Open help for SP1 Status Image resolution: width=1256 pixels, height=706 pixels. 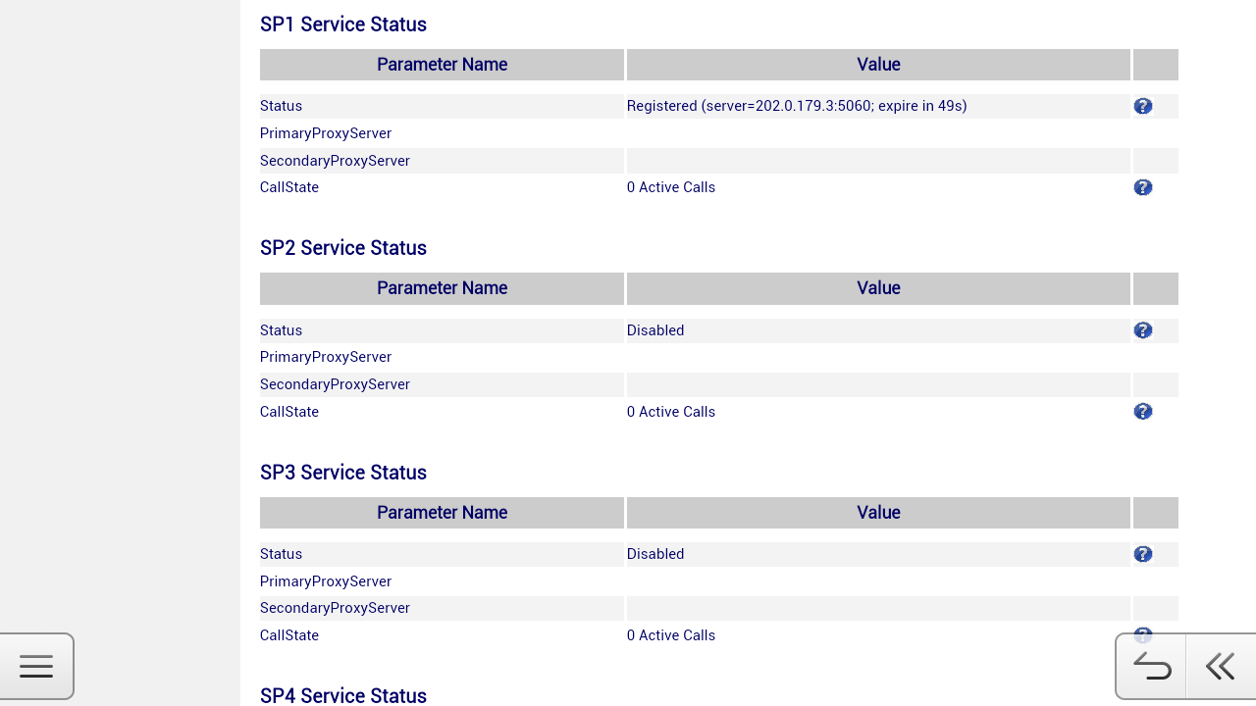tap(1143, 106)
